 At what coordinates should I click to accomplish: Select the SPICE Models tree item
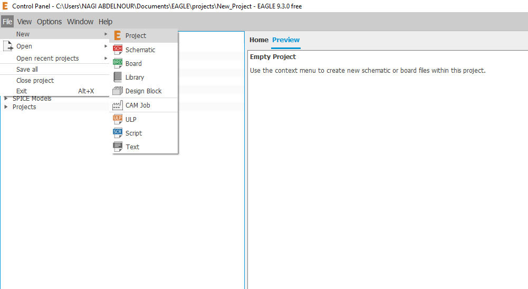click(32, 98)
